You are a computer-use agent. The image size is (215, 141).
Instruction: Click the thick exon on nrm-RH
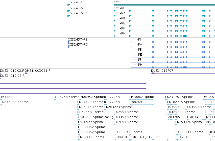(185, 36)
